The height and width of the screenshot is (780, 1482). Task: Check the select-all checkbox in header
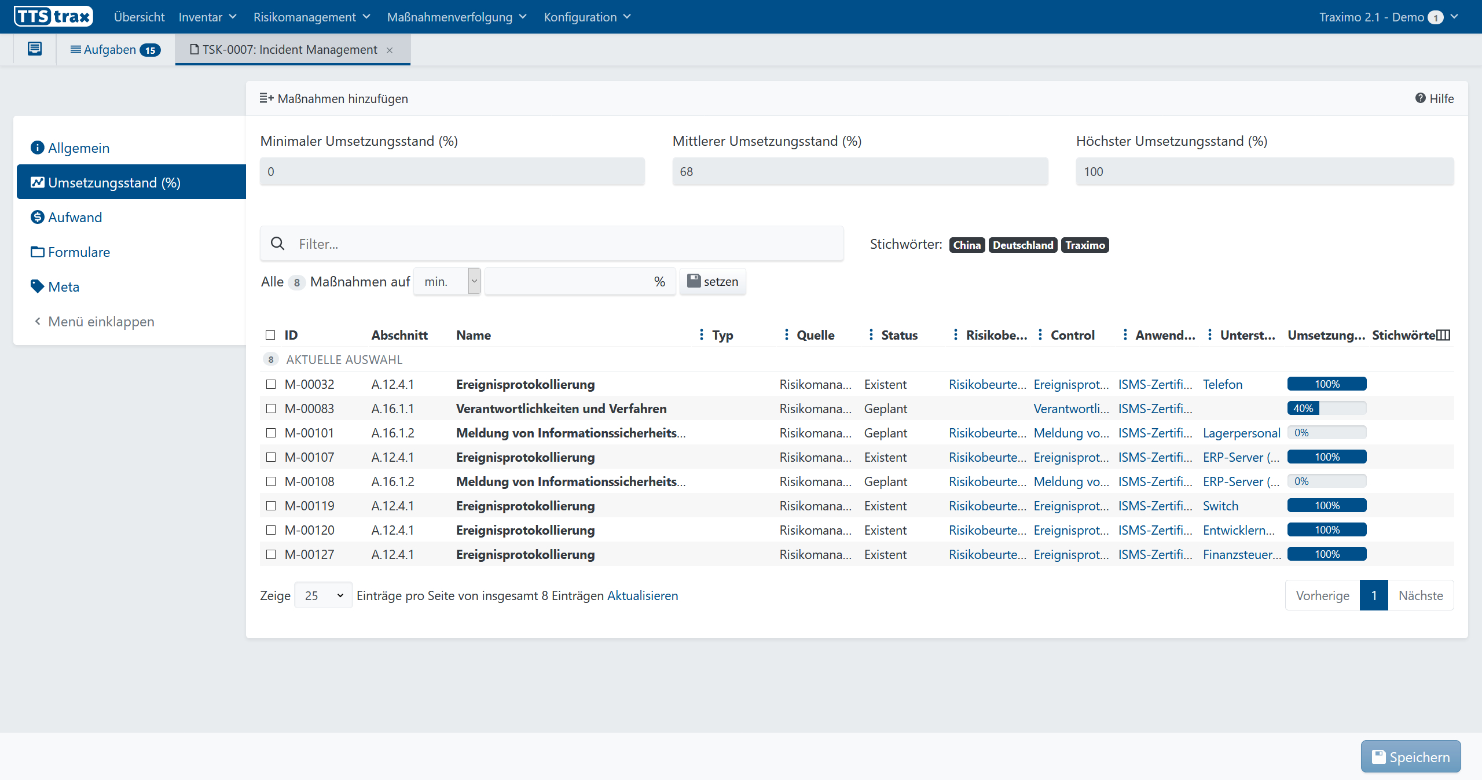(270, 335)
